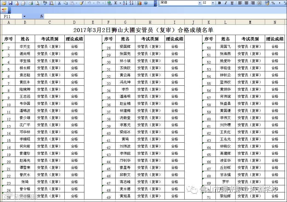The width and height of the screenshot is (287, 202).
Task: Click the Undo arrow icon
Action: [x=89, y=3]
